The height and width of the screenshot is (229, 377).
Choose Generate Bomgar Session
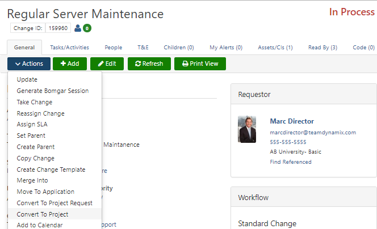click(x=53, y=91)
